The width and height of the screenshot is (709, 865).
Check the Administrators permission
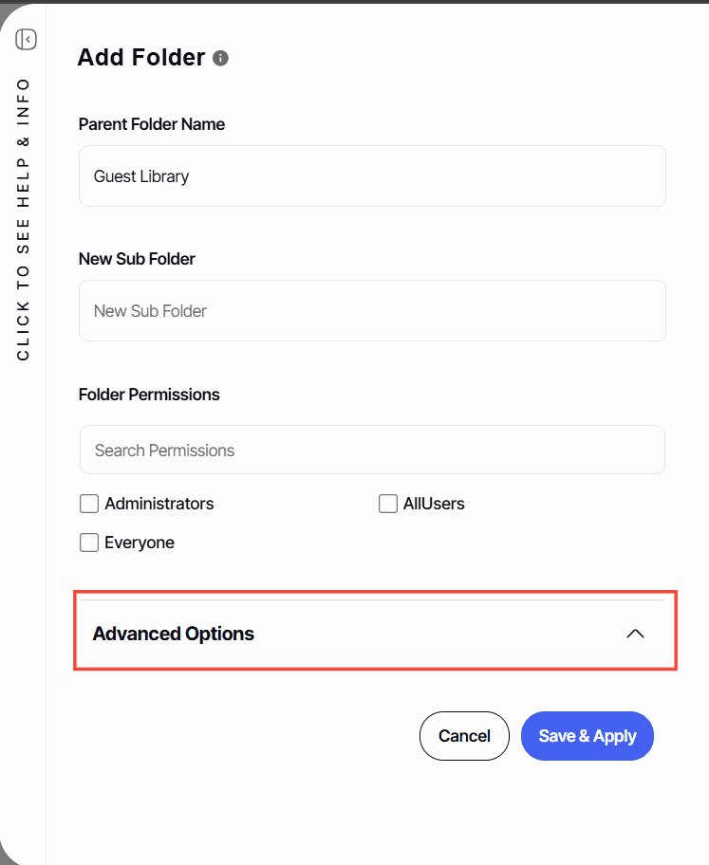(x=88, y=504)
